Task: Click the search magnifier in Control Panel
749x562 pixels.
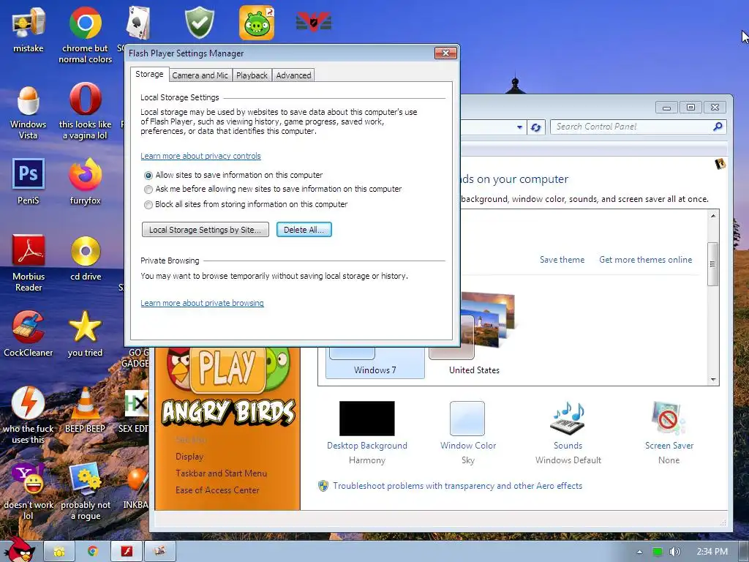Action: (718, 127)
